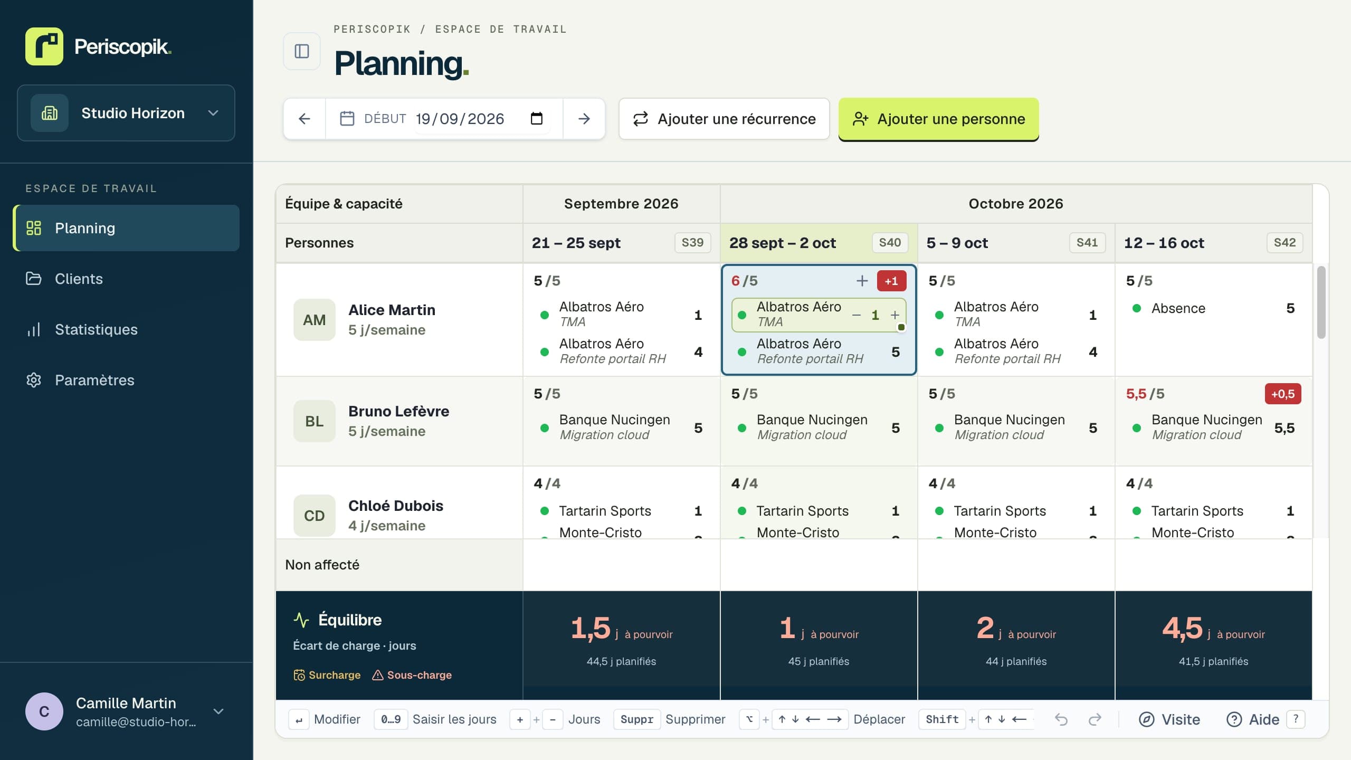Advance to next period with right arrow
Image resolution: width=1351 pixels, height=760 pixels.
tap(584, 119)
